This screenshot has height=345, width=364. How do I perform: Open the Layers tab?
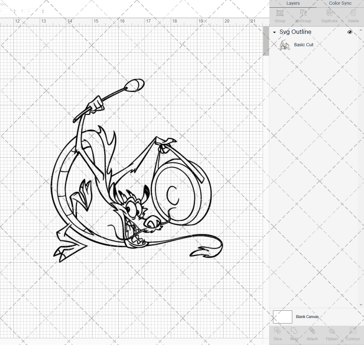pos(293,3)
